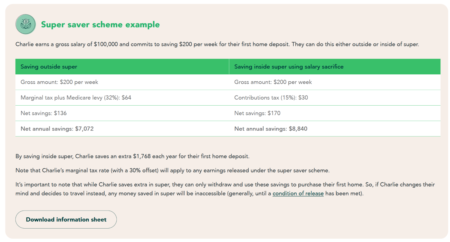
Task: Click the 'Contributions tax (15%): $30' cell
Action: pyautogui.click(x=271, y=98)
